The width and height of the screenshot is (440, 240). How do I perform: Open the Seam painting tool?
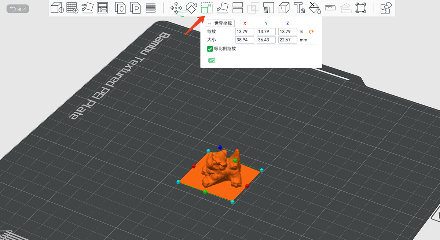[284, 8]
